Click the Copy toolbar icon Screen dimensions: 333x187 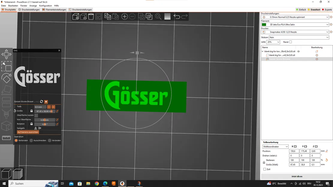(x=108, y=16)
